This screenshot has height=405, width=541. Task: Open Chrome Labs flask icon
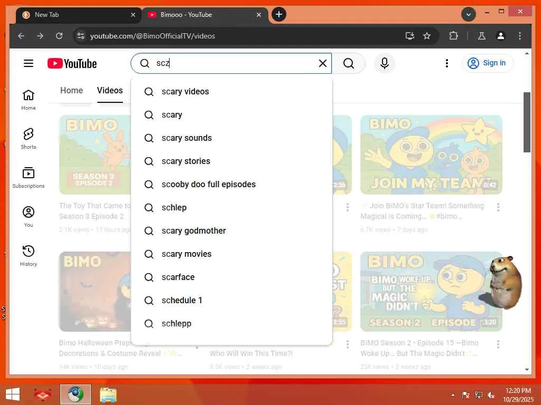pyautogui.click(x=482, y=36)
